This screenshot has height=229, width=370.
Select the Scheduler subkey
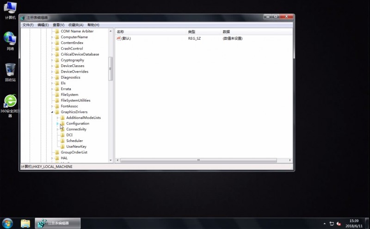[x=74, y=141]
